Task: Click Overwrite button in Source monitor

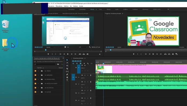Action: click(84, 54)
